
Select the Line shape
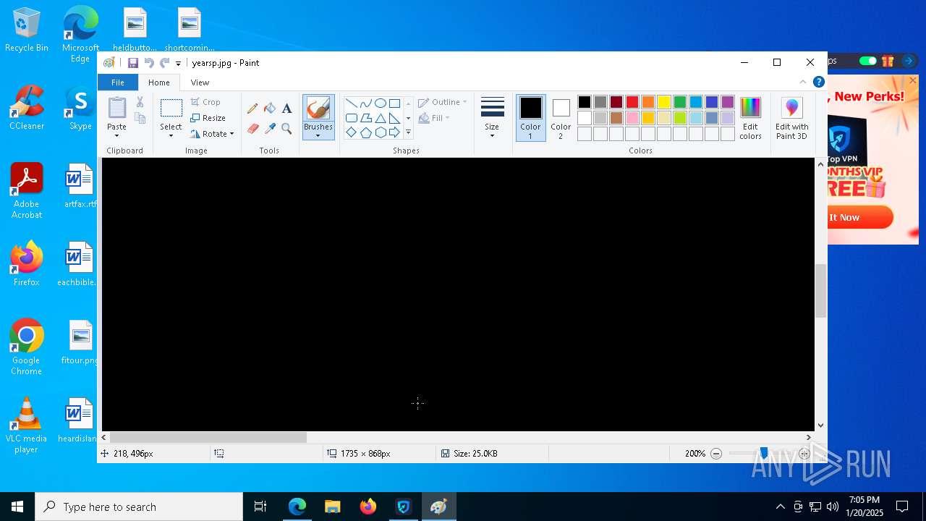[x=351, y=103]
